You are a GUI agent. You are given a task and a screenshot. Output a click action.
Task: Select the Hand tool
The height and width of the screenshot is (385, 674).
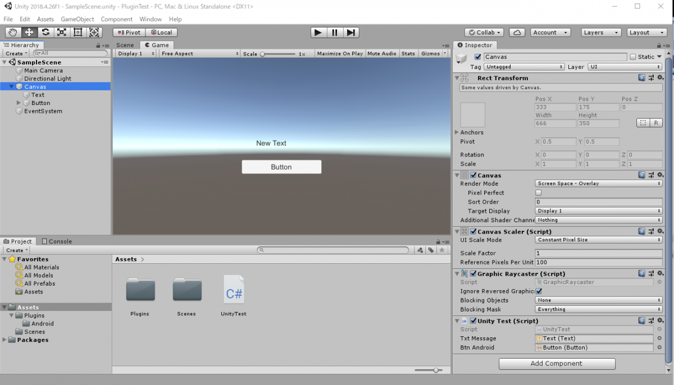(12, 32)
